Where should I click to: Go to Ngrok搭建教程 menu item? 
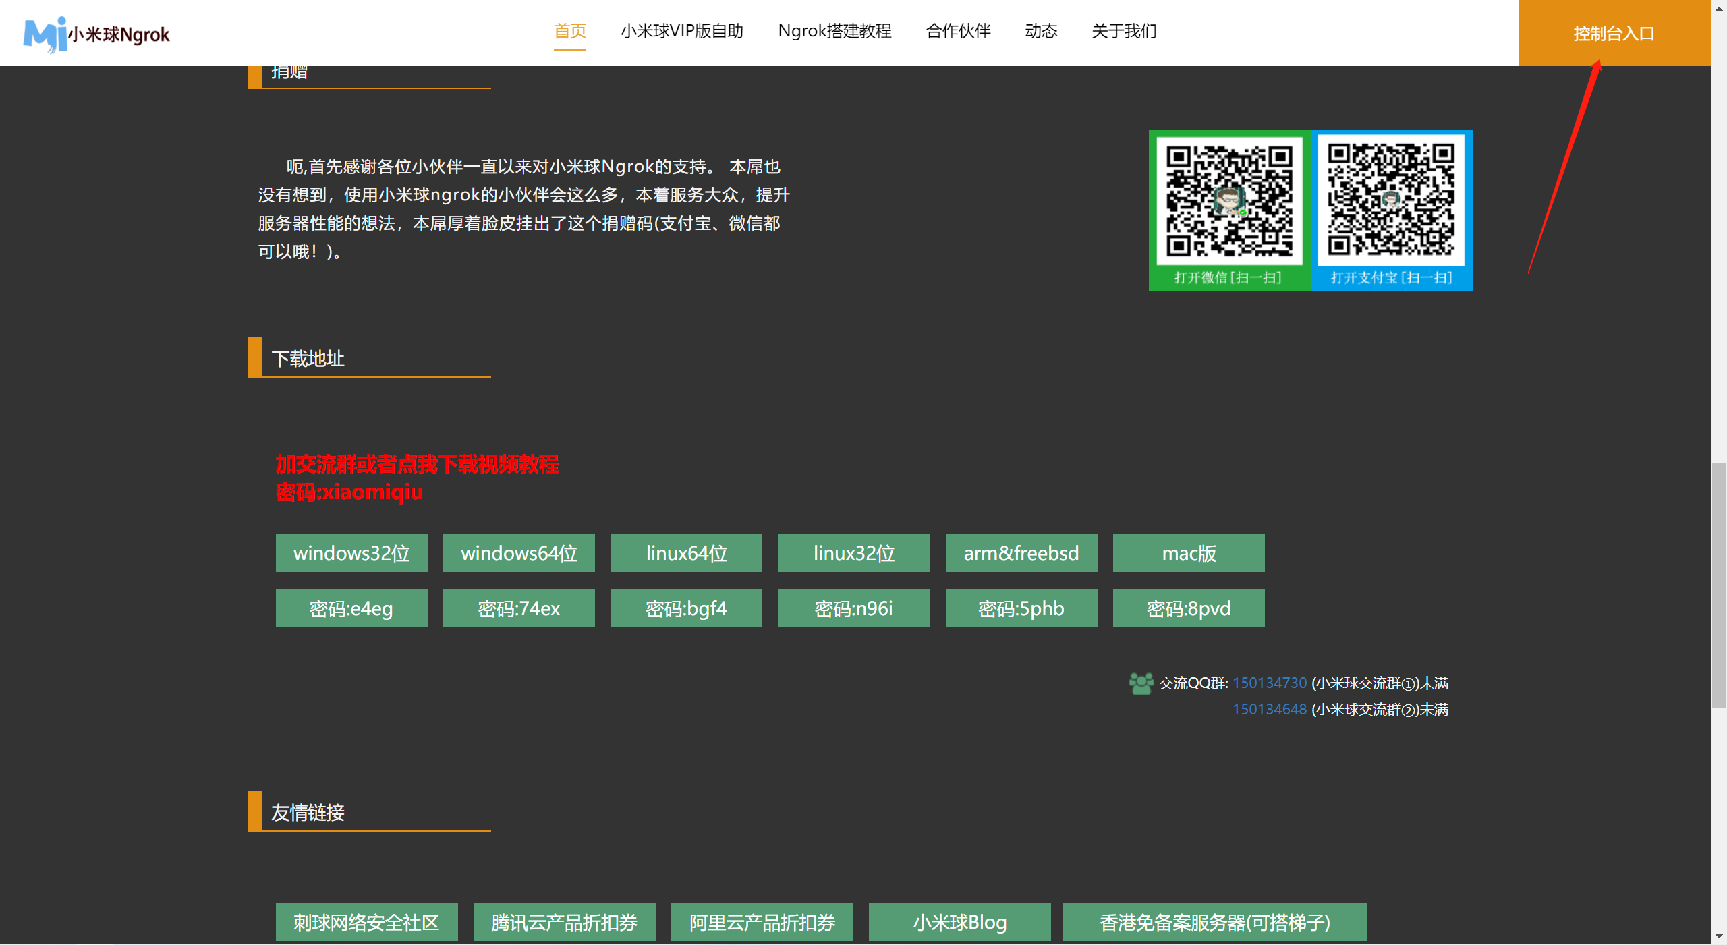tap(834, 31)
